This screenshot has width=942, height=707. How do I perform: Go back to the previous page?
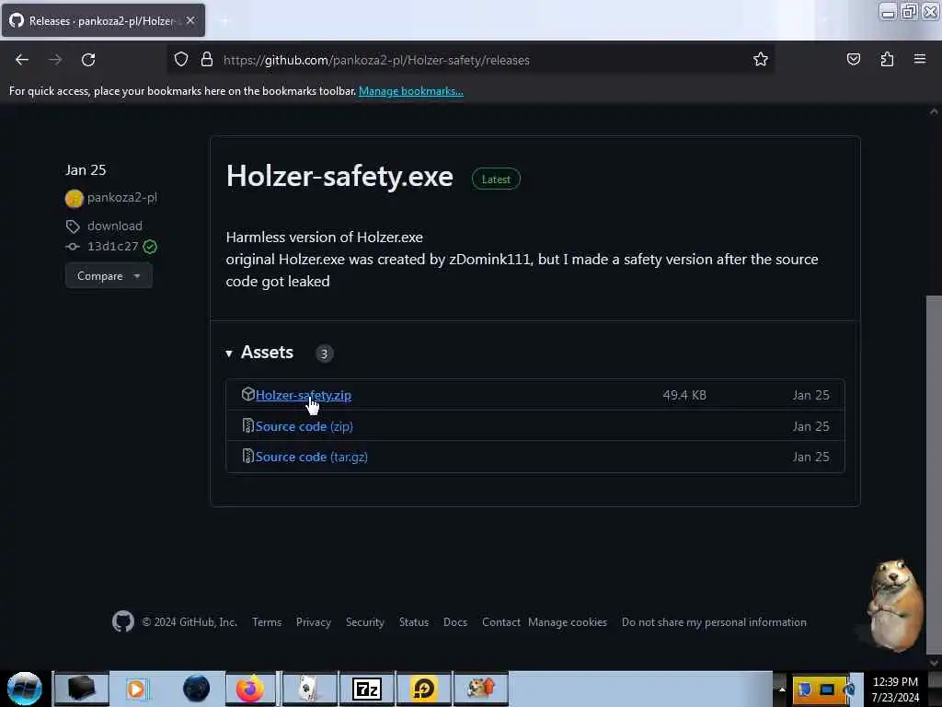[22, 60]
